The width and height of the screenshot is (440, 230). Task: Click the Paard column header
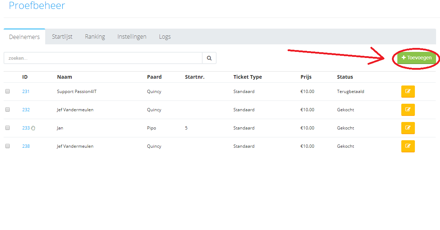click(154, 77)
